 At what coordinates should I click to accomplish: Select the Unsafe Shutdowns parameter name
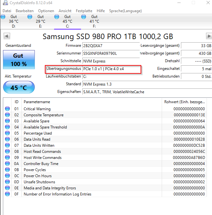click(39, 182)
